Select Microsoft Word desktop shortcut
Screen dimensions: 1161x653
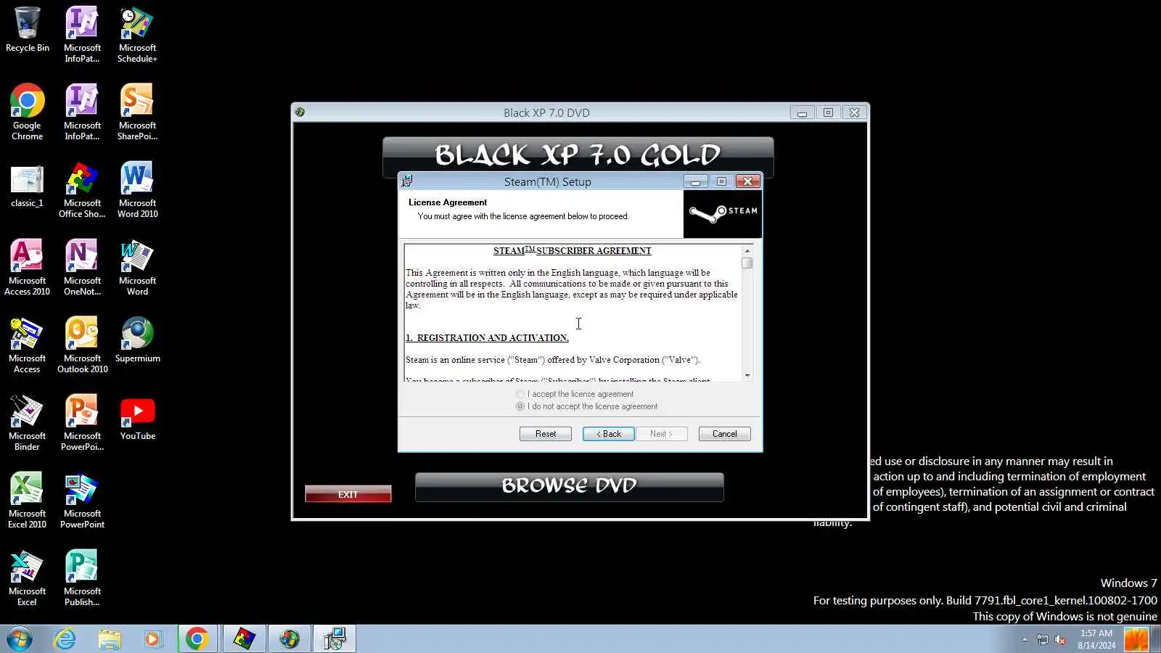click(137, 266)
